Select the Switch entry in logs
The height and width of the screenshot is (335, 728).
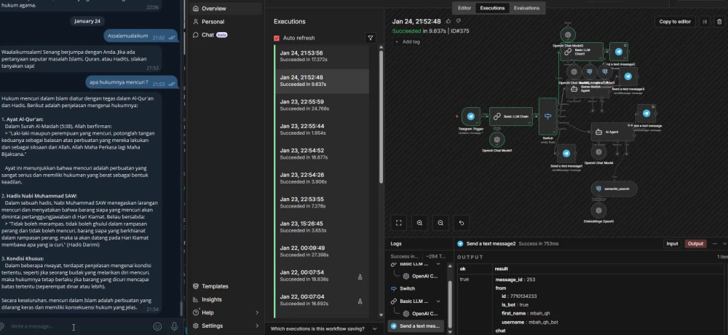pos(416,288)
